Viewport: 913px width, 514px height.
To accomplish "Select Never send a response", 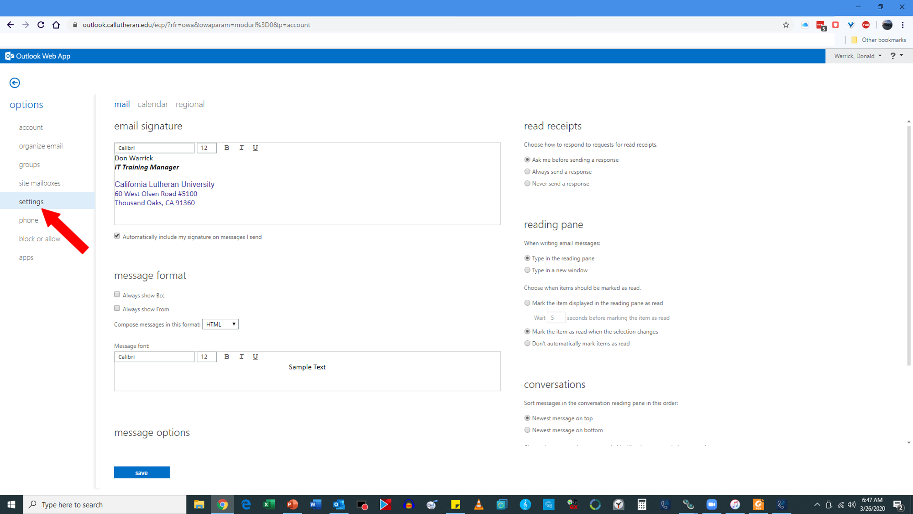I will point(527,183).
